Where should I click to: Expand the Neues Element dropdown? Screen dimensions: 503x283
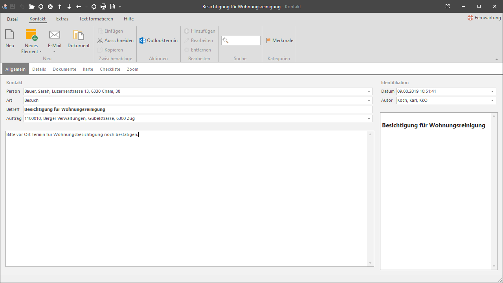(31, 49)
